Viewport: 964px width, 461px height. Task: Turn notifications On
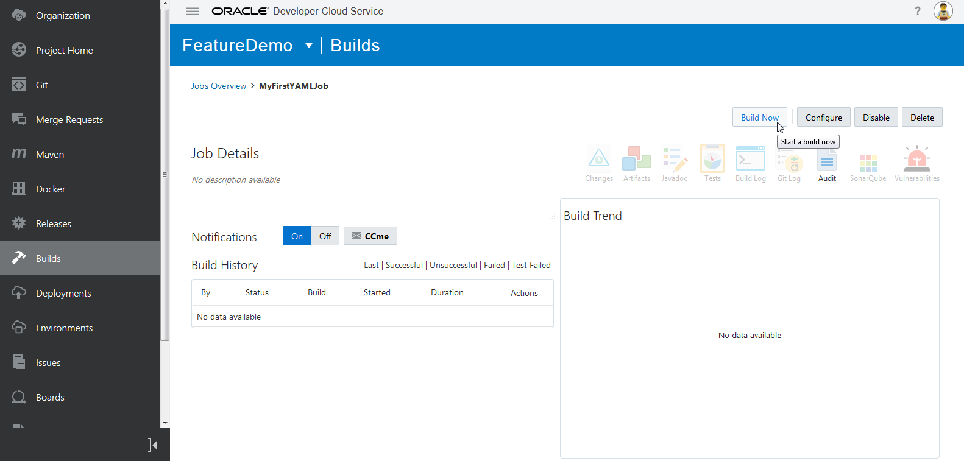pos(297,236)
